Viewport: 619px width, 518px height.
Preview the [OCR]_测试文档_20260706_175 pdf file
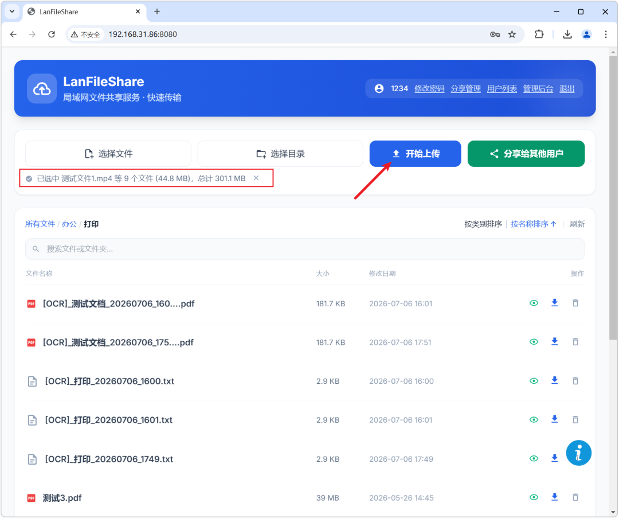point(534,342)
